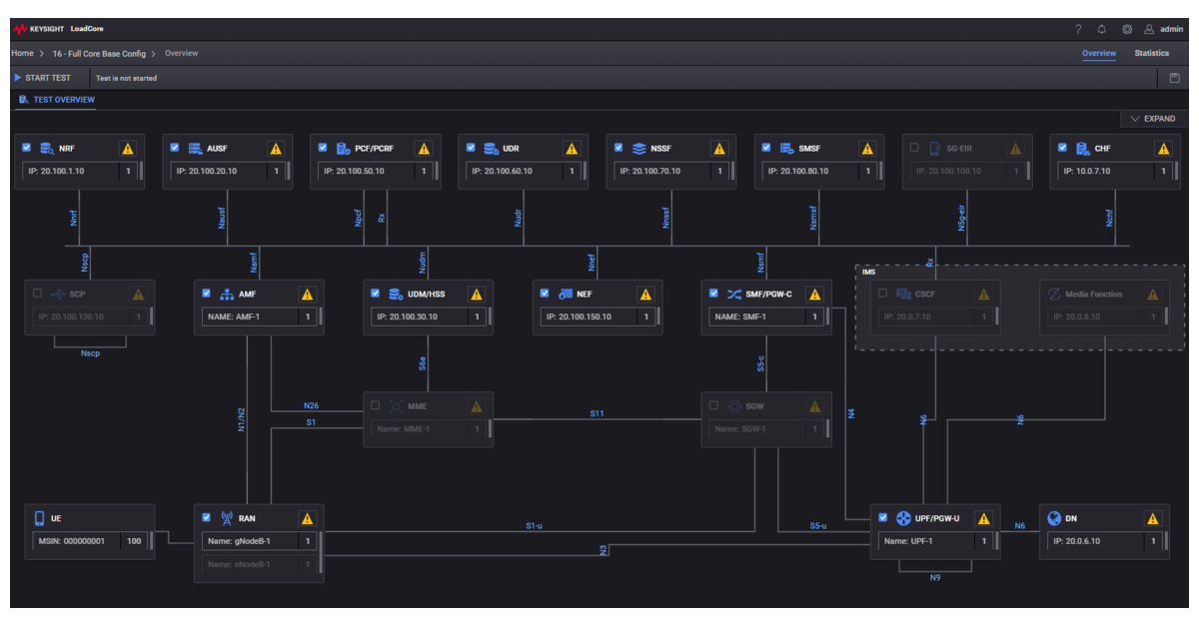Open the settings gear in the top bar
The image size is (1199, 626).
coord(1129,29)
